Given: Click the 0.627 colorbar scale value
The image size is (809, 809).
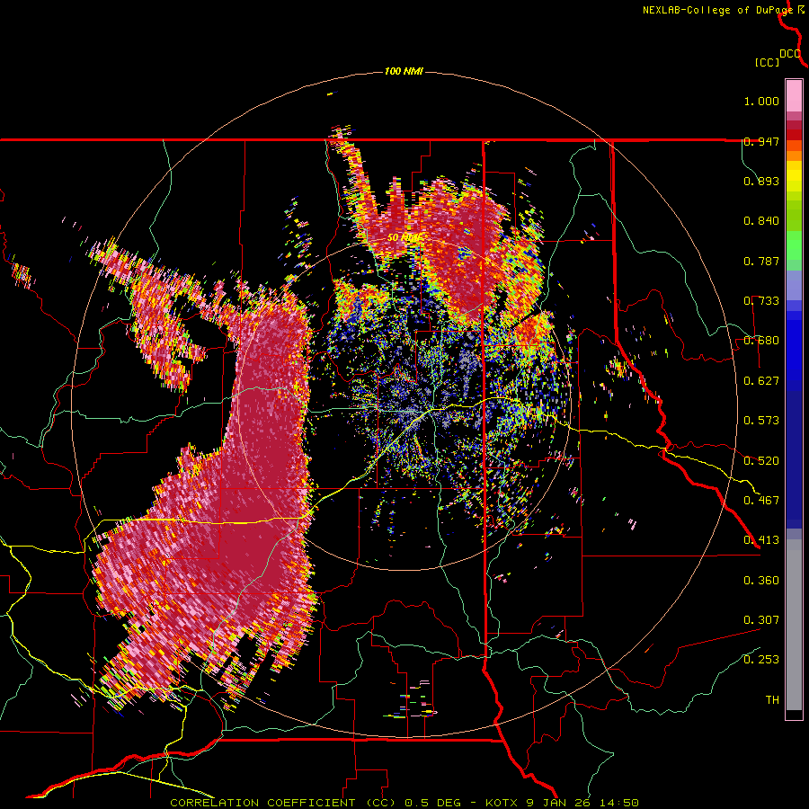Looking at the screenshot, I should click(x=761, y=381).
